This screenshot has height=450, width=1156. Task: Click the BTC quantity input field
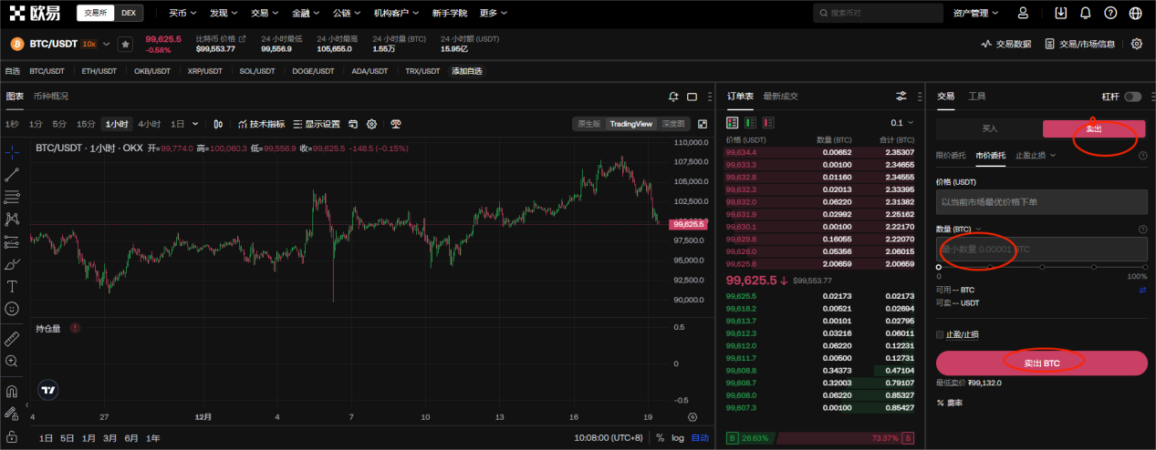[1041, 250]
